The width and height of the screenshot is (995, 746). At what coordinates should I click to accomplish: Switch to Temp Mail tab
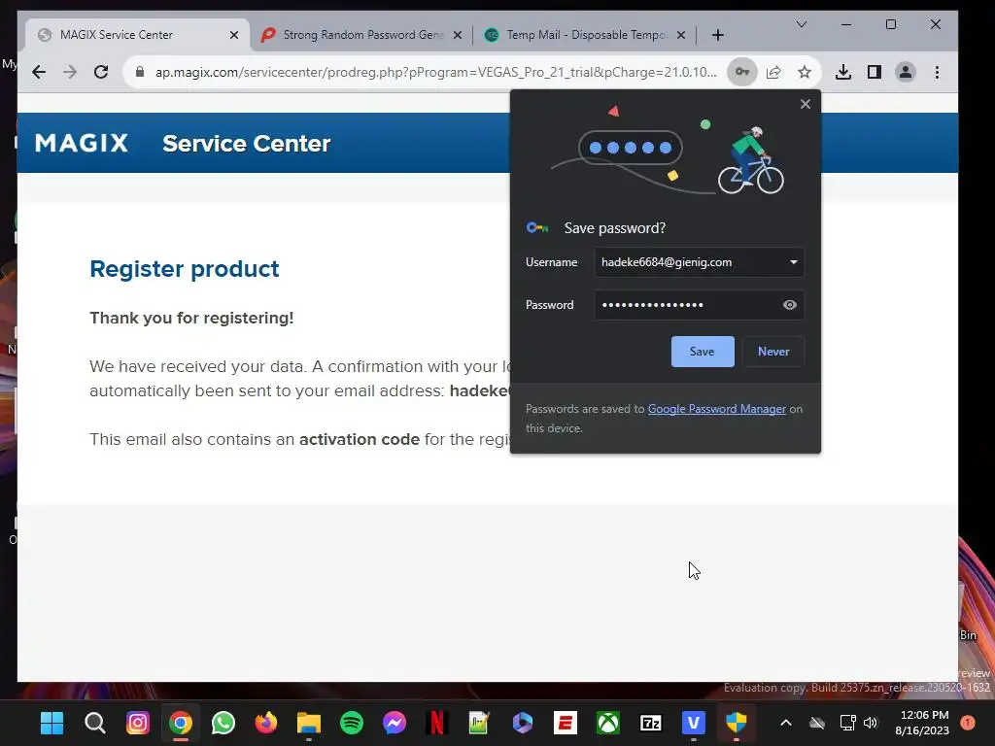(x=587, y=35)
